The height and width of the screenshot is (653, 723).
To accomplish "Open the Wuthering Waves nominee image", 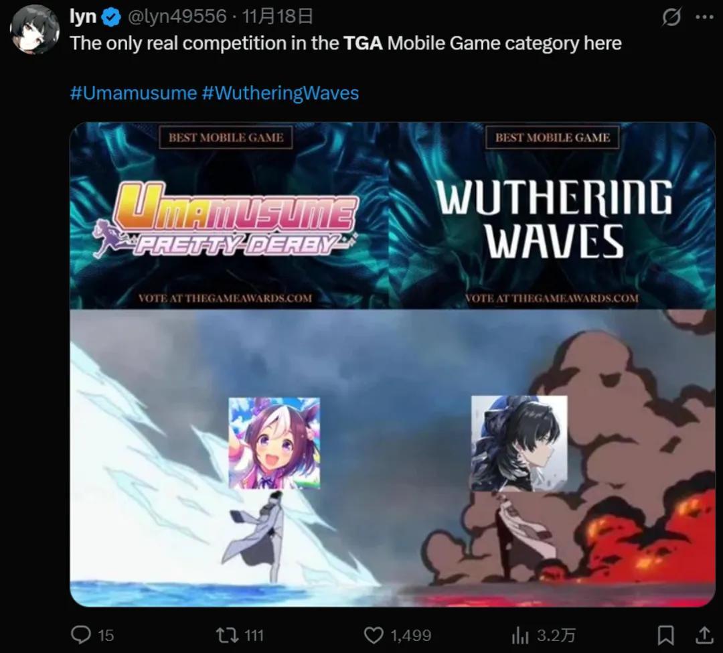I will (552, 216).
